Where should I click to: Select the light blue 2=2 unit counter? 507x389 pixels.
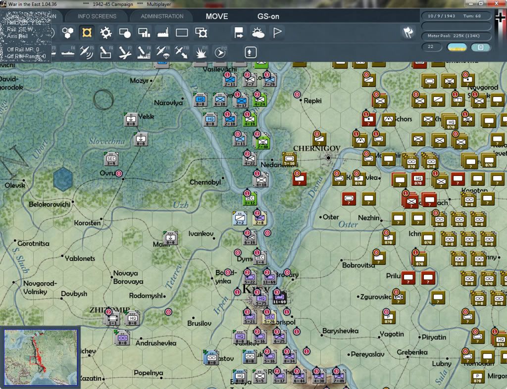click(240, 218)
